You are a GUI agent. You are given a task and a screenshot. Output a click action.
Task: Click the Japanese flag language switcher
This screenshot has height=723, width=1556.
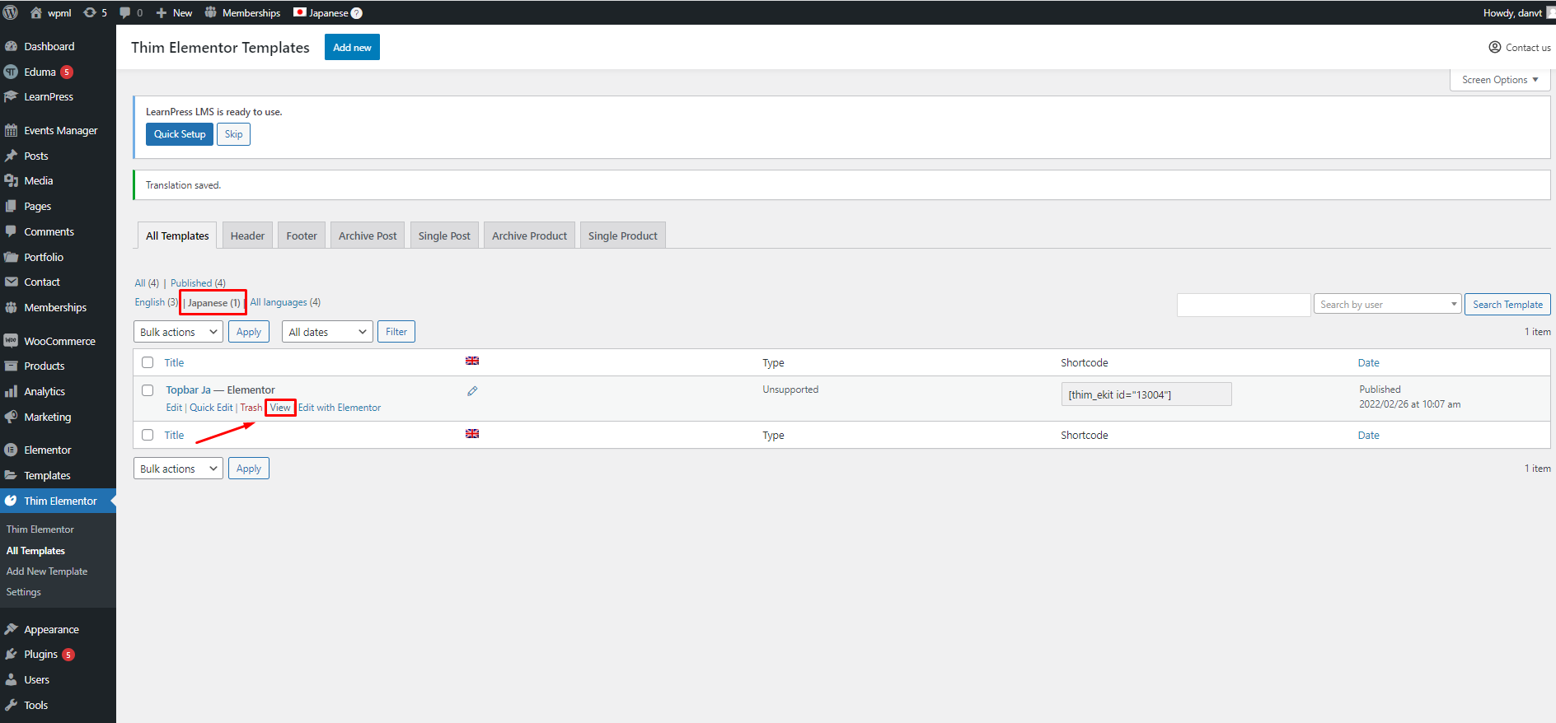(x=300, y=12)
